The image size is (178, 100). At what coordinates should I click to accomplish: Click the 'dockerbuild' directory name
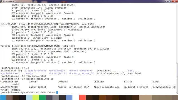pyautogui.click(x=57, y=71)
